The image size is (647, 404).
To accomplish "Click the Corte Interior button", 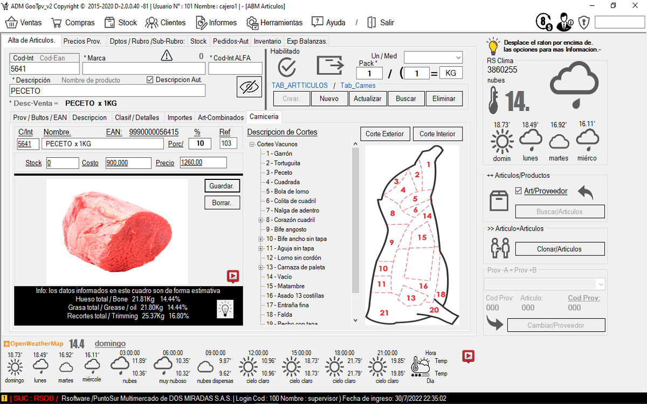I will 437,134.
